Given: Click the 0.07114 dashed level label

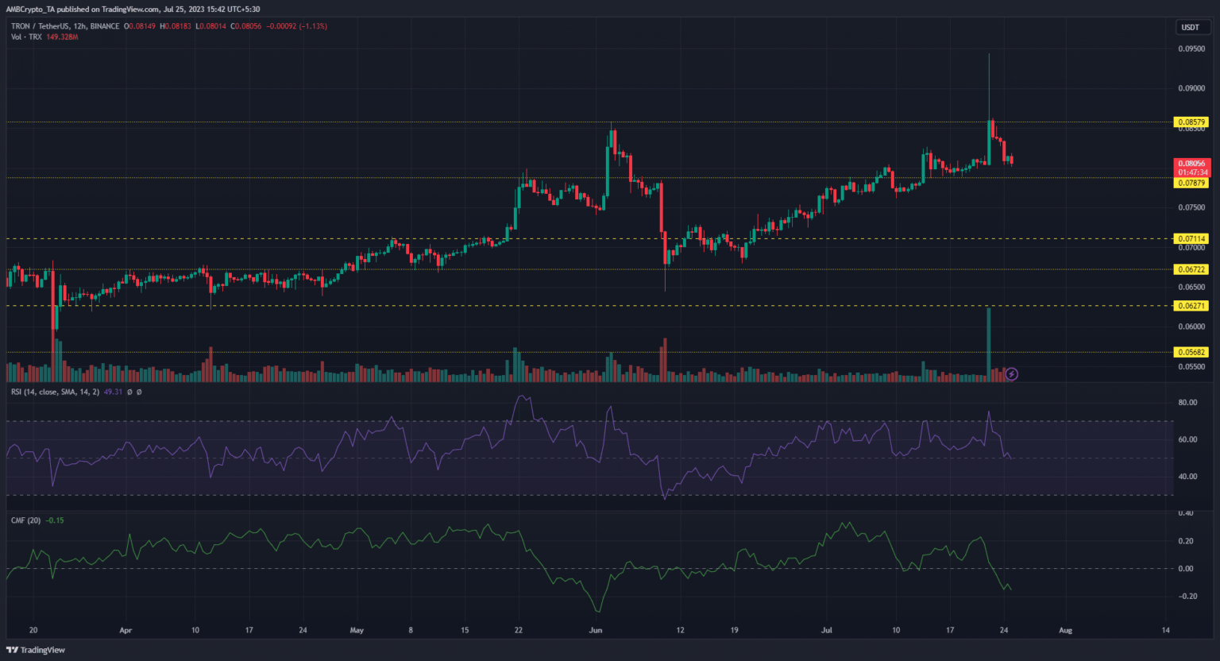Looking at the screenshot, I should (x=1191, y=238).
